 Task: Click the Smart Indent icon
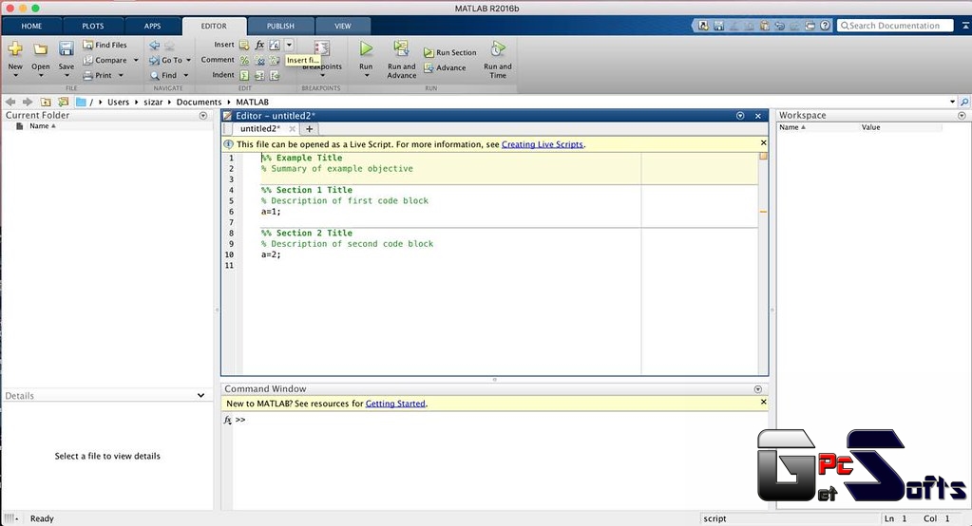(244, 75)
